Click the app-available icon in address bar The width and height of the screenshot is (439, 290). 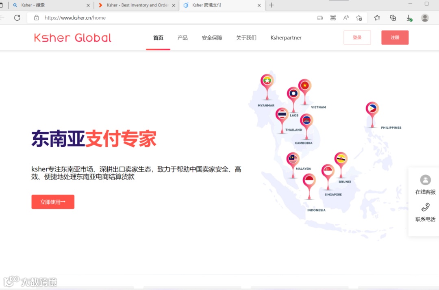point(320,18)
